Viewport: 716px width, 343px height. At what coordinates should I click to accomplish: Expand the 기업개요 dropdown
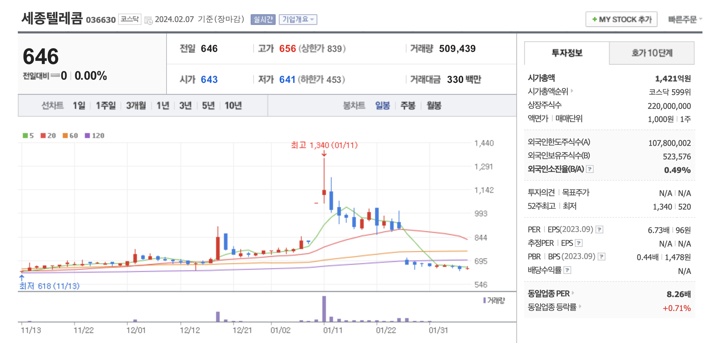coord(298,19)
